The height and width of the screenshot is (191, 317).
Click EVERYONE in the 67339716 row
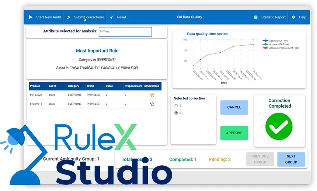coord(74,104)
